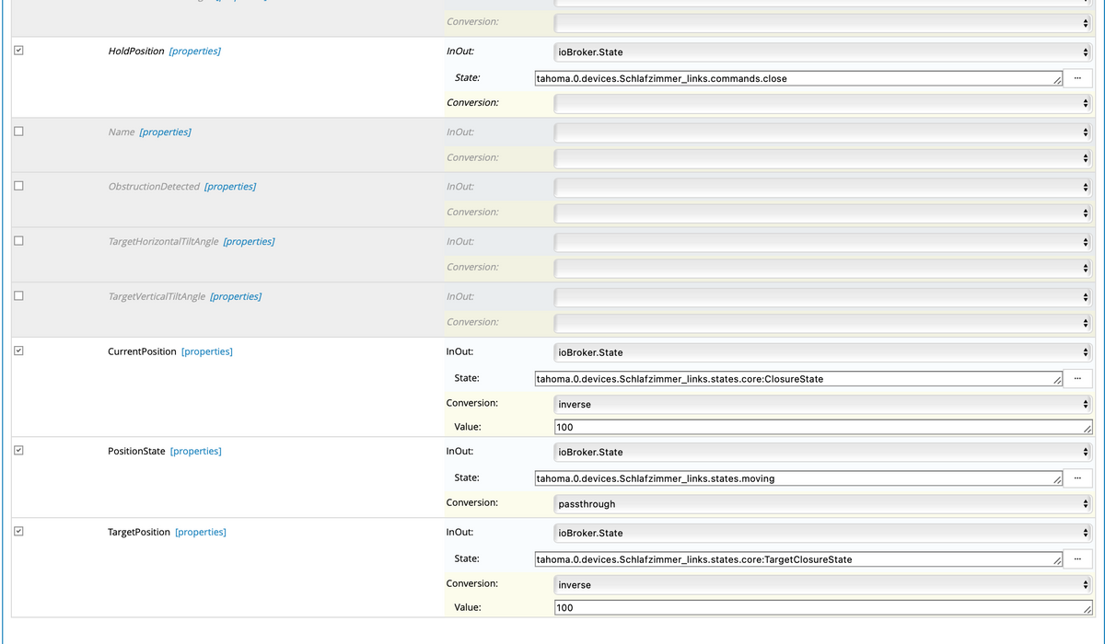Enable the TargetVerticalTiltAngle checkbox

pos(18,296)
